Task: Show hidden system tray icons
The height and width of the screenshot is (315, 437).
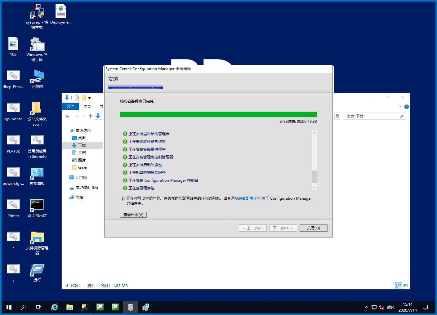Action: (x=367, y=307)
